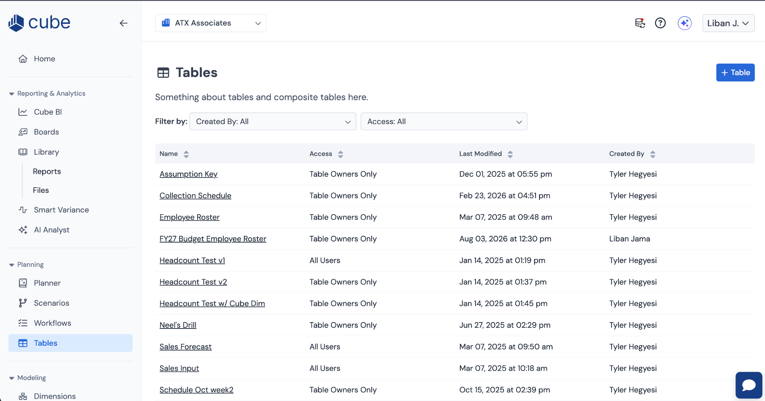Click the Planner icon
The height and width of the screenshot is (401, 765).
pos(23,283)
